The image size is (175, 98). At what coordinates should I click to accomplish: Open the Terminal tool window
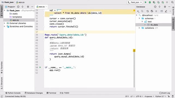coord(51,93)
